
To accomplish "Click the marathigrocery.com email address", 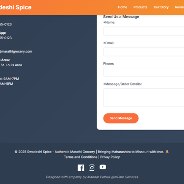I will pyautogui.click(x=16, y=52).
